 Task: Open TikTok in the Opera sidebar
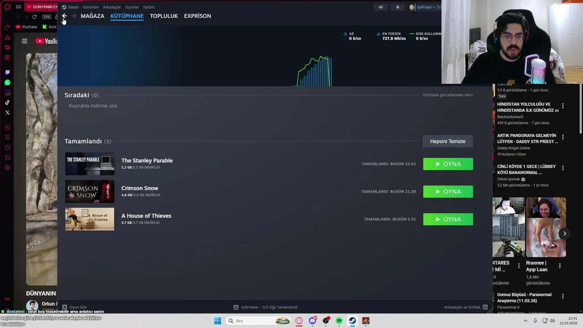coord(7,102)
